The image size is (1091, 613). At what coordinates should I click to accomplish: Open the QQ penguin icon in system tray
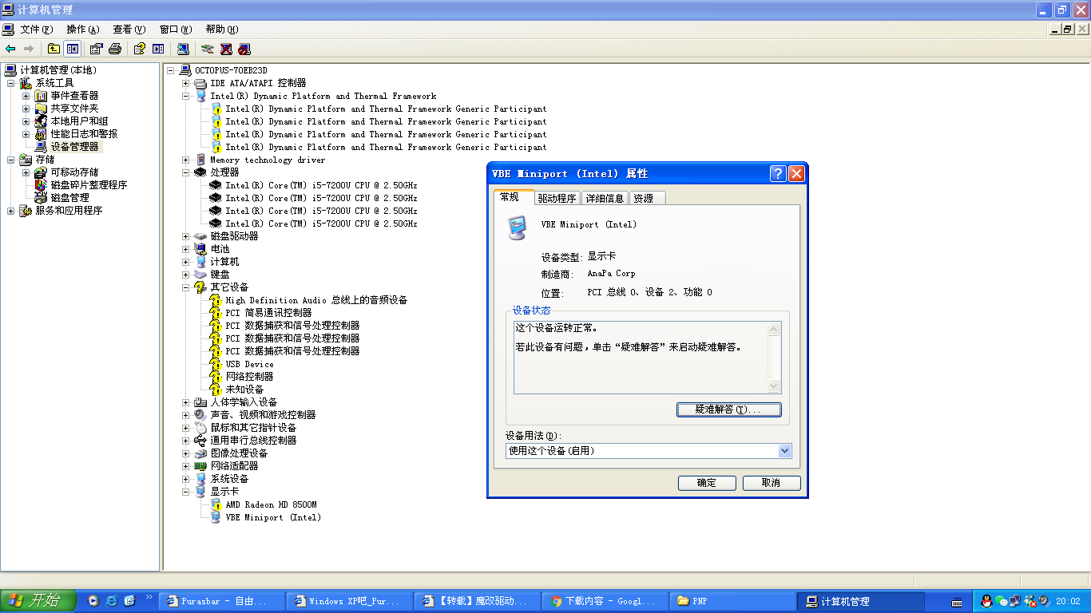(x=986, y=601)
